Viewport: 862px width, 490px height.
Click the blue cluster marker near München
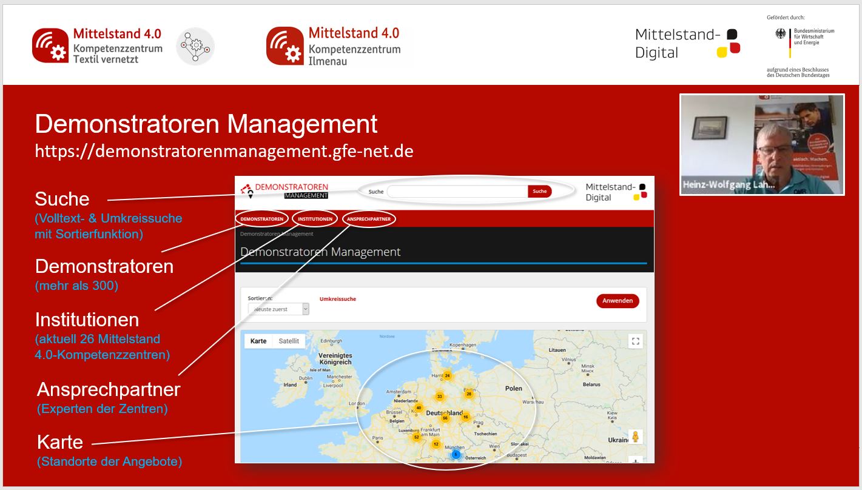[x=456, y=454]
